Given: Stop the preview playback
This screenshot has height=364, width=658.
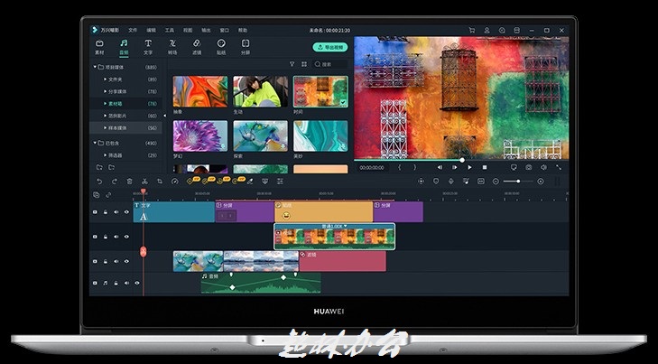Looking at the screenshot, I should tap(485, 167).
